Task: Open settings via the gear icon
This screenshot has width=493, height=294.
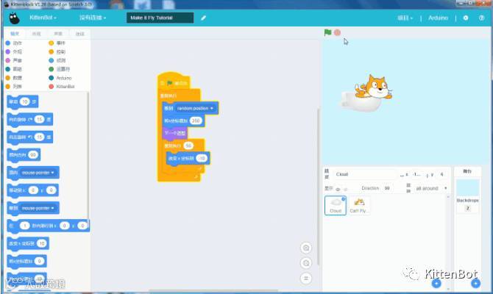Action: [x=466, y=18]
